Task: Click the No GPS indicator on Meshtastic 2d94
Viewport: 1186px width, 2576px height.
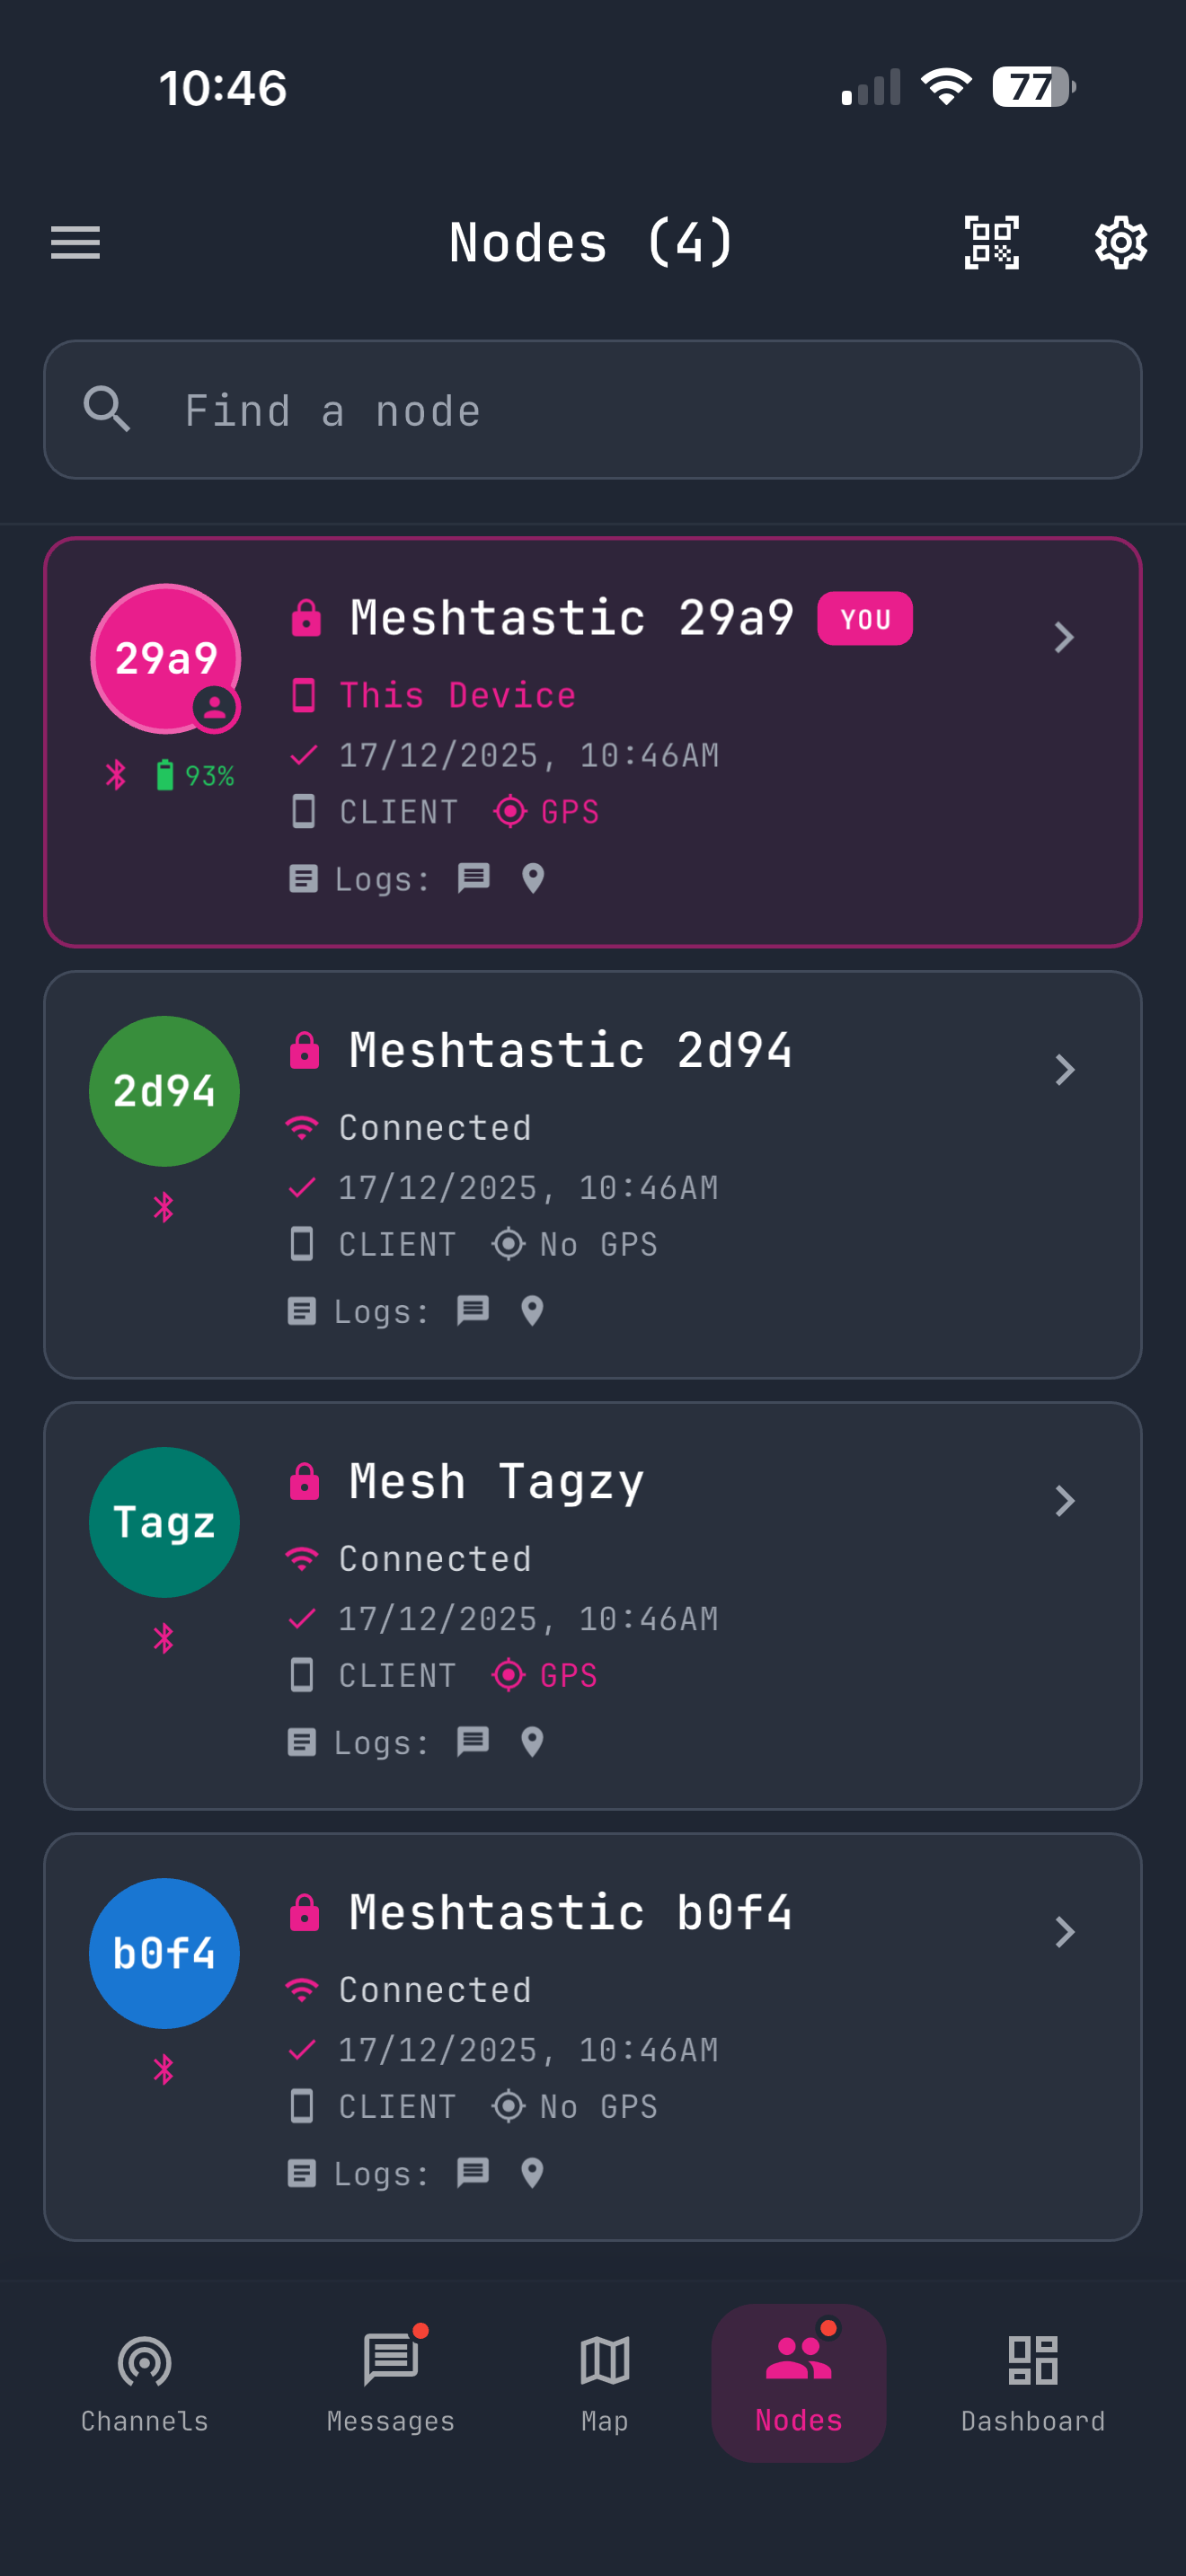Action: 575,1244
